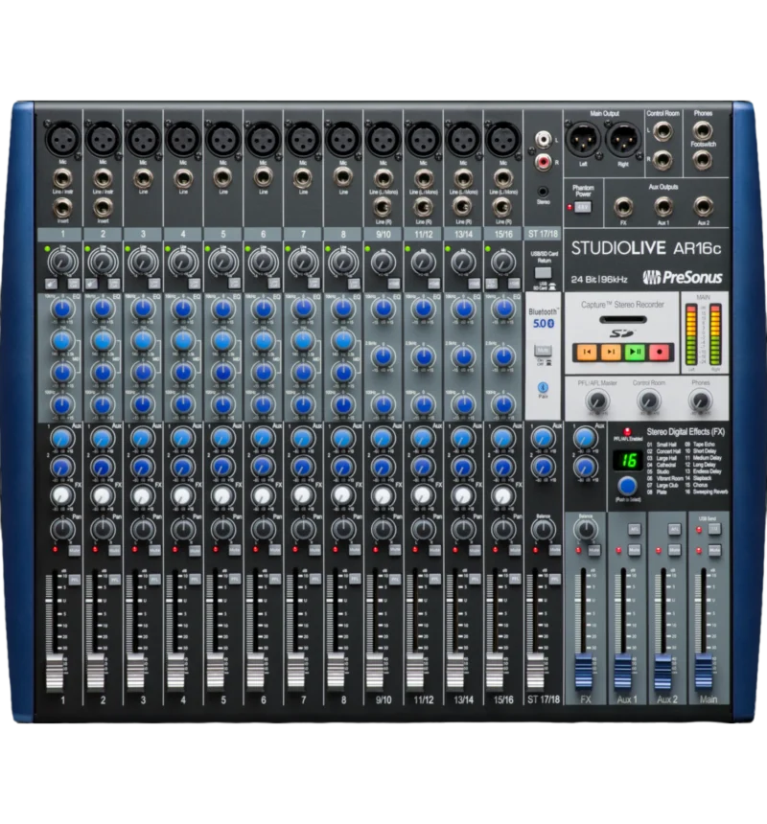Viewport: 767px width, 824px height.
Task: Click the blue FX fader
Action: pyautogui.click(x=584, y=672)
